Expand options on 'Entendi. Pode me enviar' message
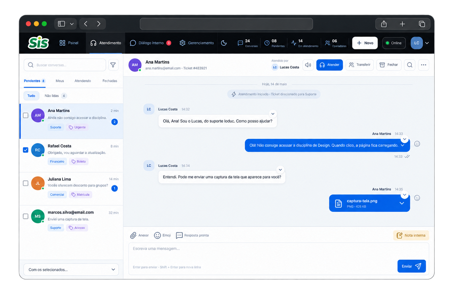Screen dimensions: 453x305 point(280,170)
